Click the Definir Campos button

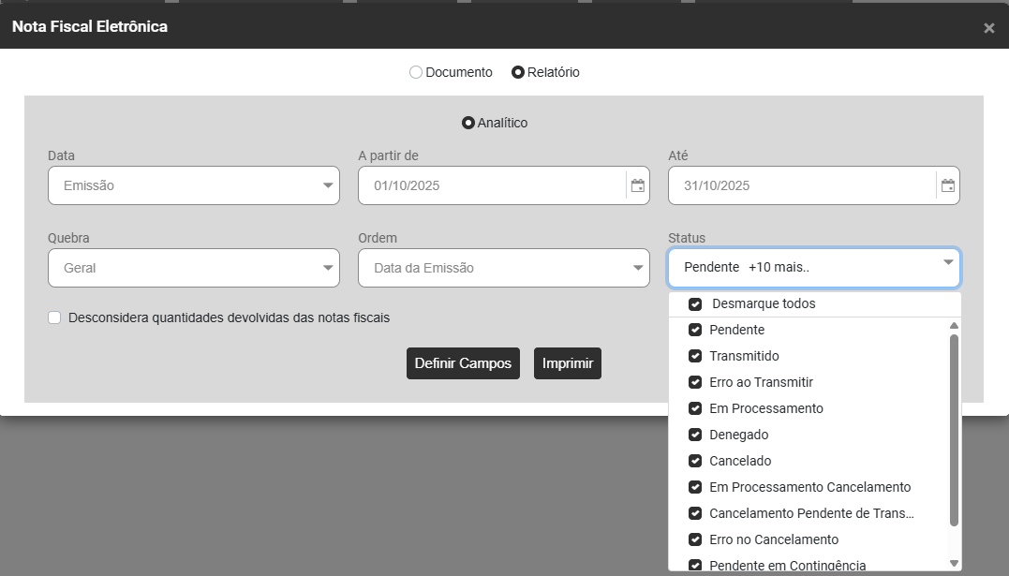(x=464, y=363)
